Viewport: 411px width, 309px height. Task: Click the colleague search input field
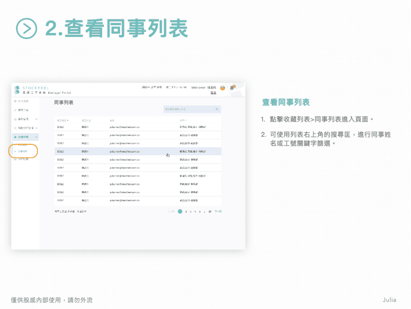click(187, 109)
